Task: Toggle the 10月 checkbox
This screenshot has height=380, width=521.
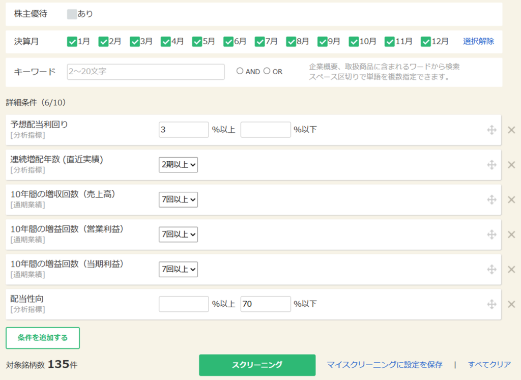Action: [354, 42]
